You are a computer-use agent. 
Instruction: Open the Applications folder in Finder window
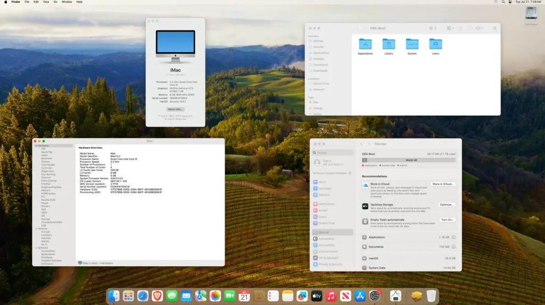click(x=365, y=47)
